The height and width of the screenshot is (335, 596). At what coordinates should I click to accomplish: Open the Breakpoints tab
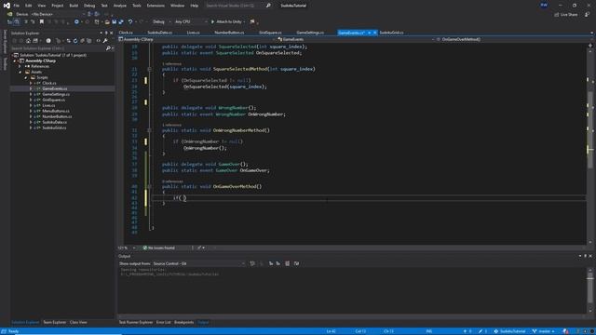click(x=183, y=323)
